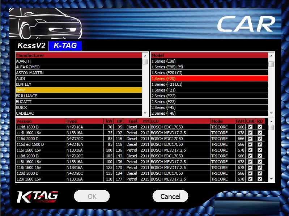The width and height of the screenshot is (289, 216).
Task: Choose model 1 Series (E88) 125i
Action: pyautogui.click(x=209, y=67)
